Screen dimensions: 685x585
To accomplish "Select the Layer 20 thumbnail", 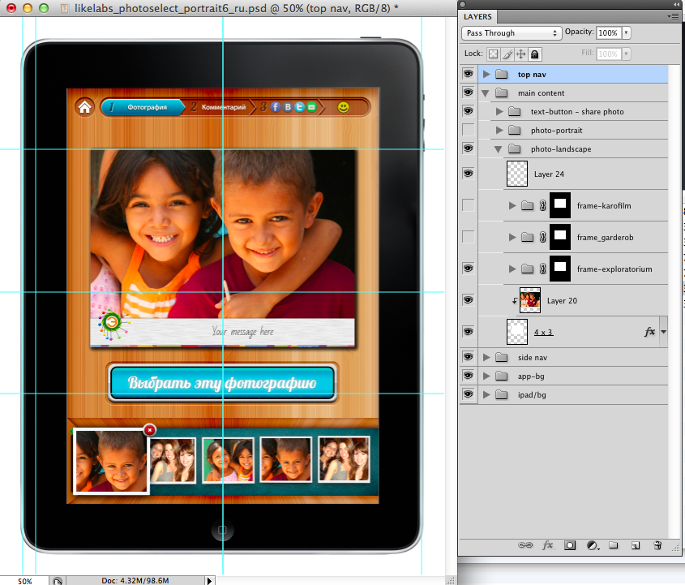I will (530, 300).
